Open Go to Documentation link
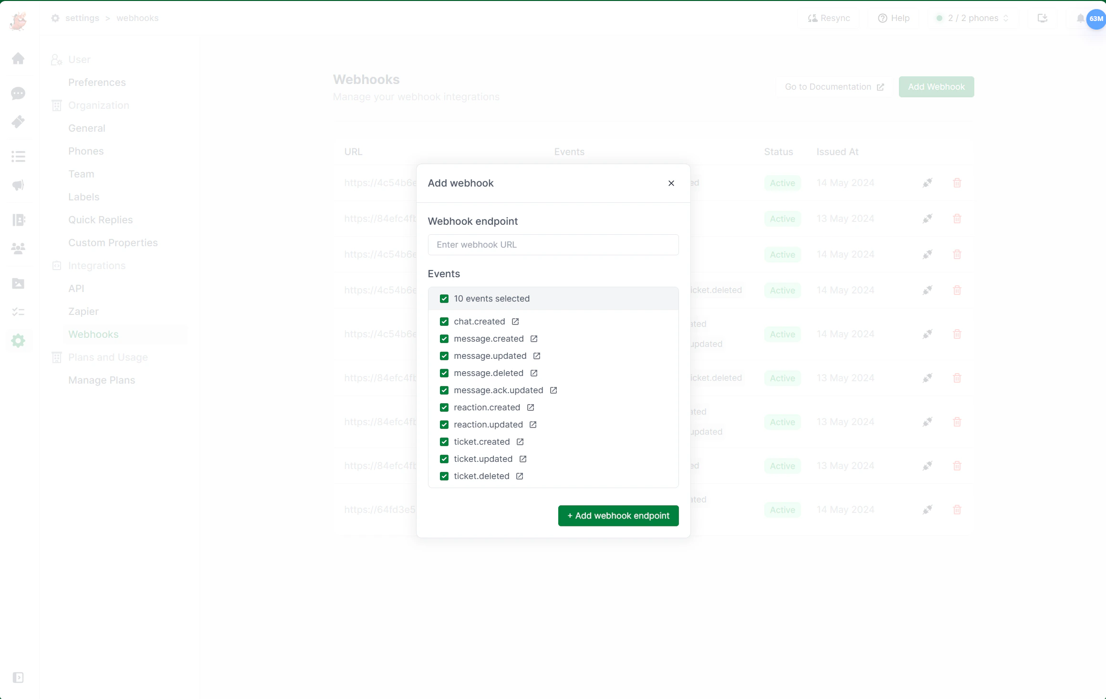1106x699 pixels. pyautogui.click(x=834, y=86)
